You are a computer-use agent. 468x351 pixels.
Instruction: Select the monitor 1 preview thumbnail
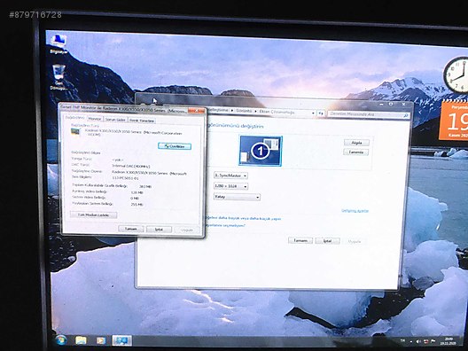(261, 151)
